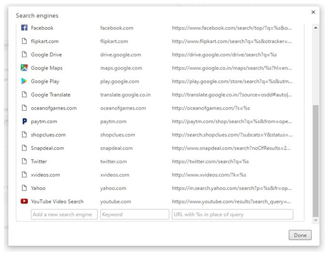The height and width of the screenshot is (254, 334).
Task: Click the Facebook search URL
Action: 232,28
